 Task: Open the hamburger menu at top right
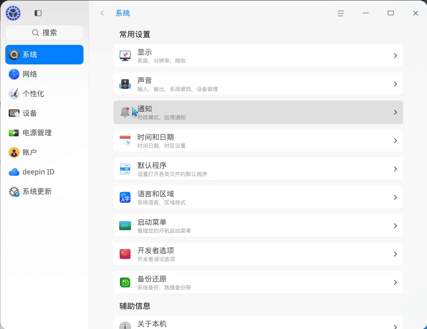pos(341,13)
